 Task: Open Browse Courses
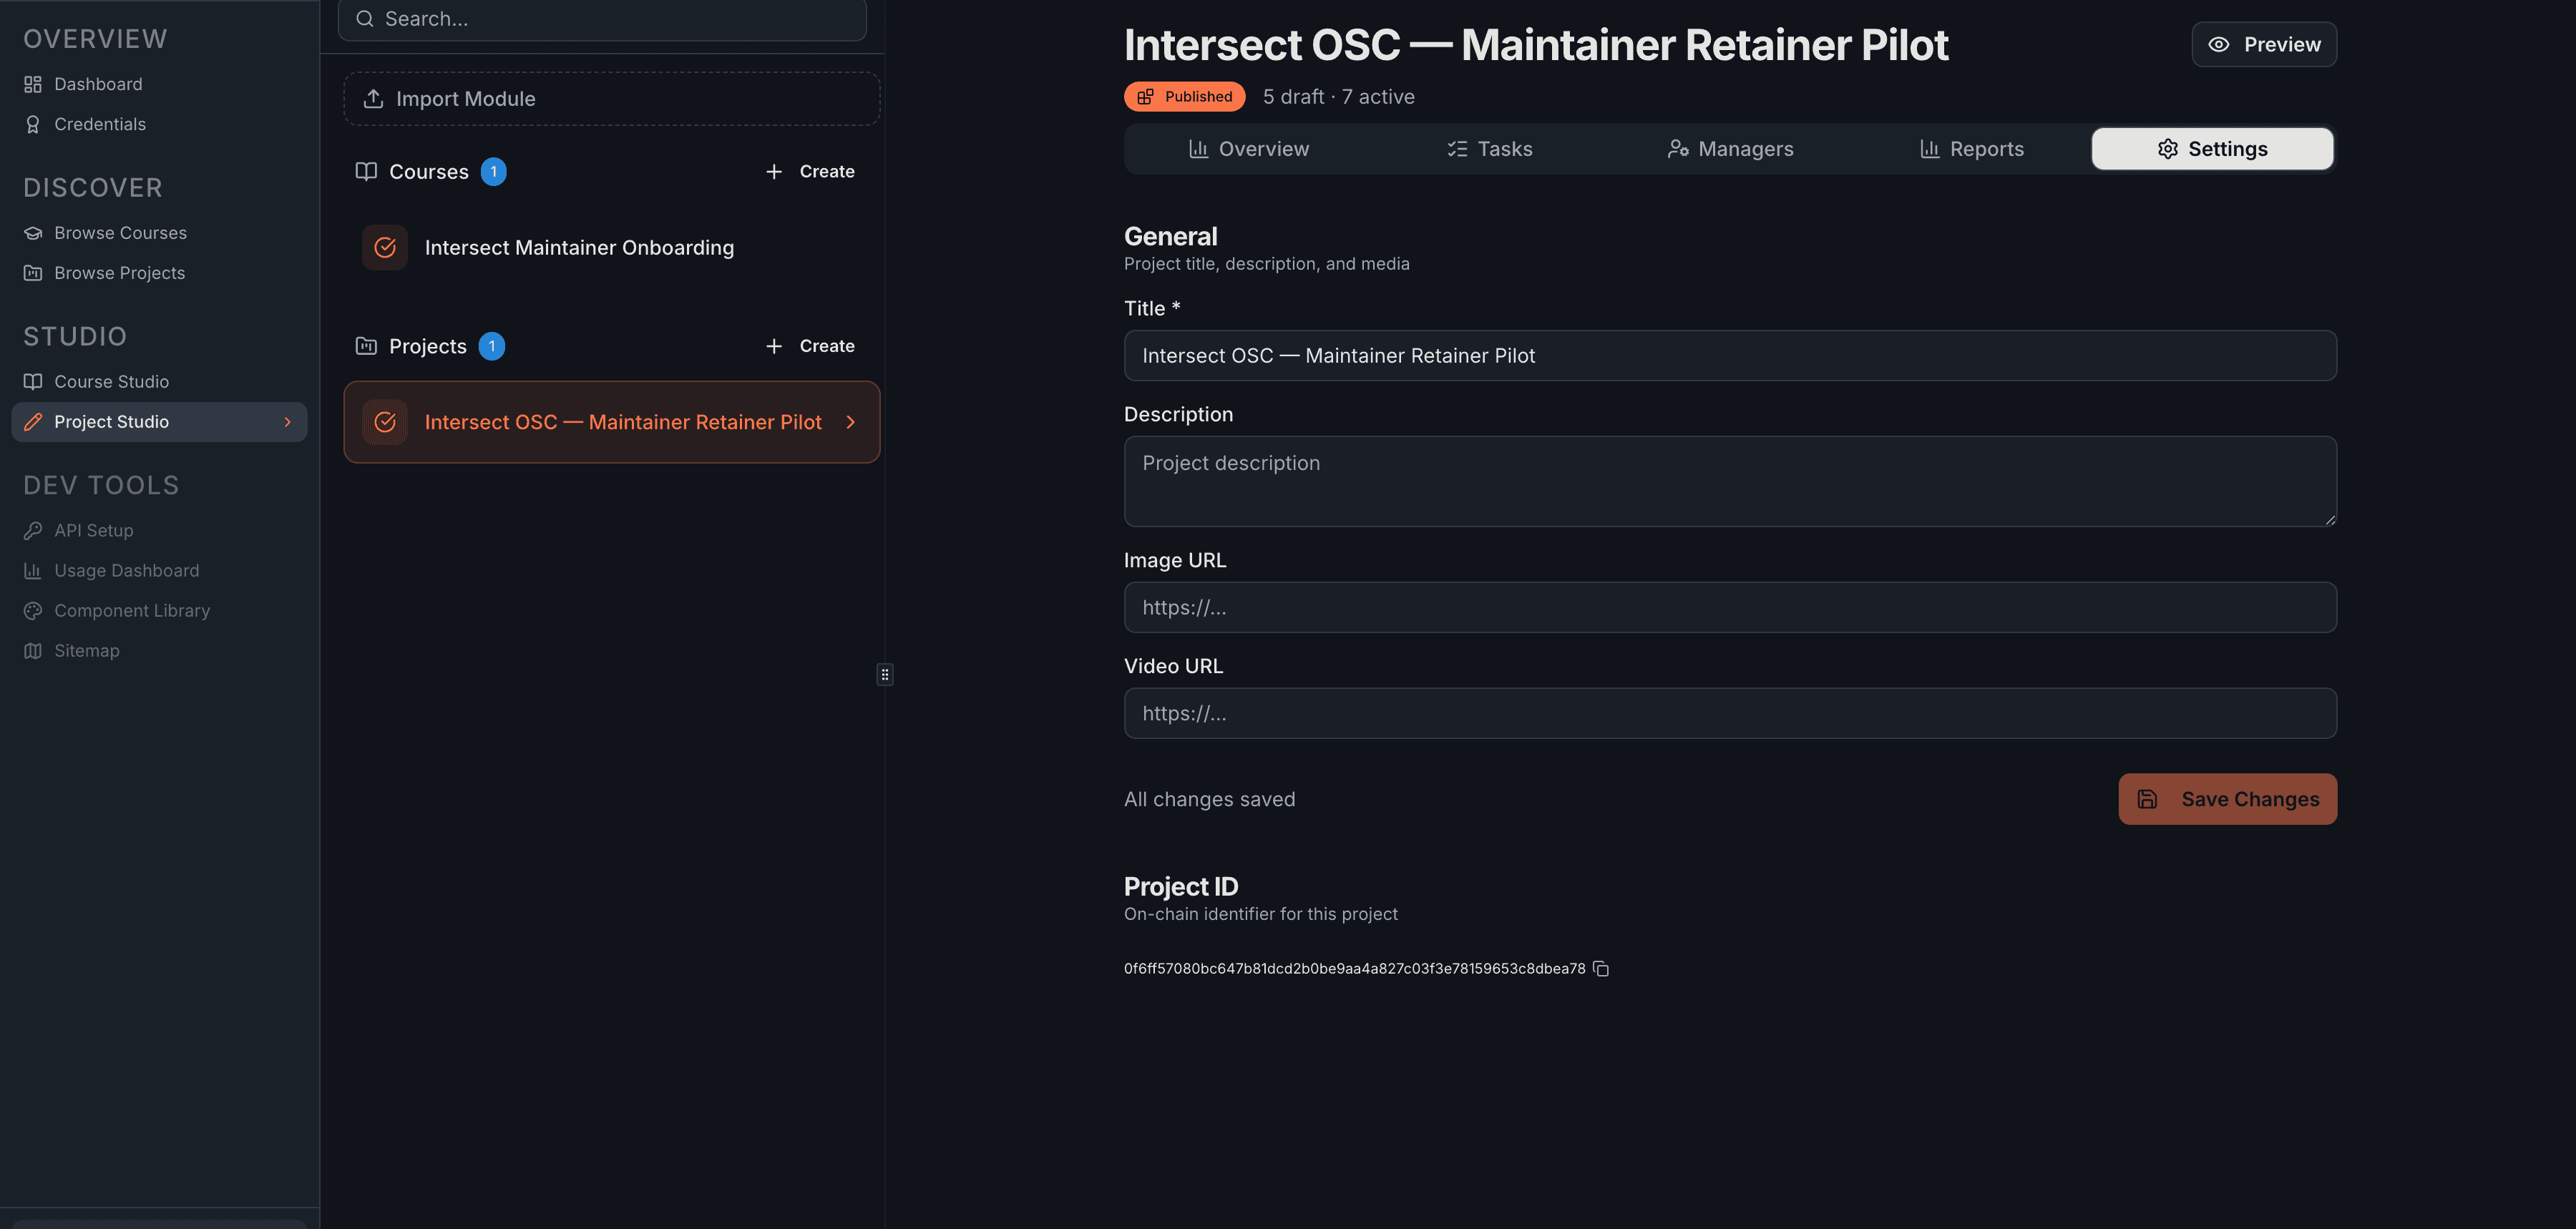(120, 232)
